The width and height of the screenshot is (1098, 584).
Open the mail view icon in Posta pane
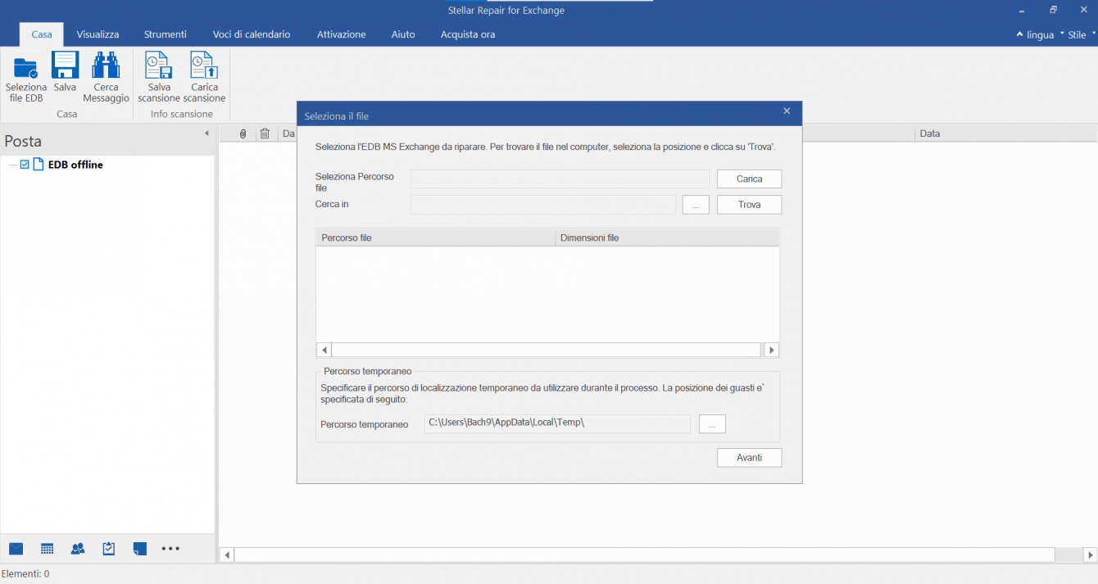pyautogui.click(x=16, y=548)
